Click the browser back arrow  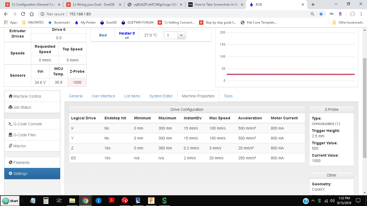pos(6,14)
